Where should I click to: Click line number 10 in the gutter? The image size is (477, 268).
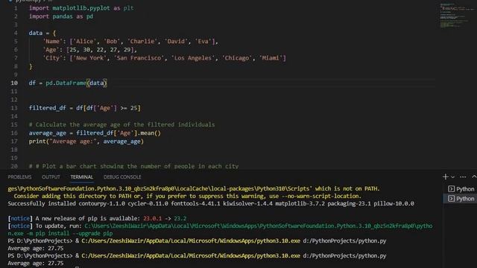(x=14, y=83)
